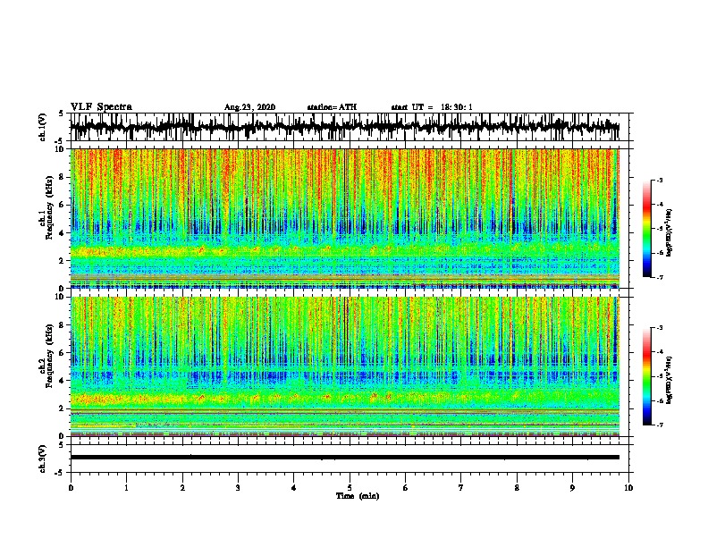Click inside the ch.2 spectrogram panel
This screenshot has height=547, width=708.
pos(344,366)
